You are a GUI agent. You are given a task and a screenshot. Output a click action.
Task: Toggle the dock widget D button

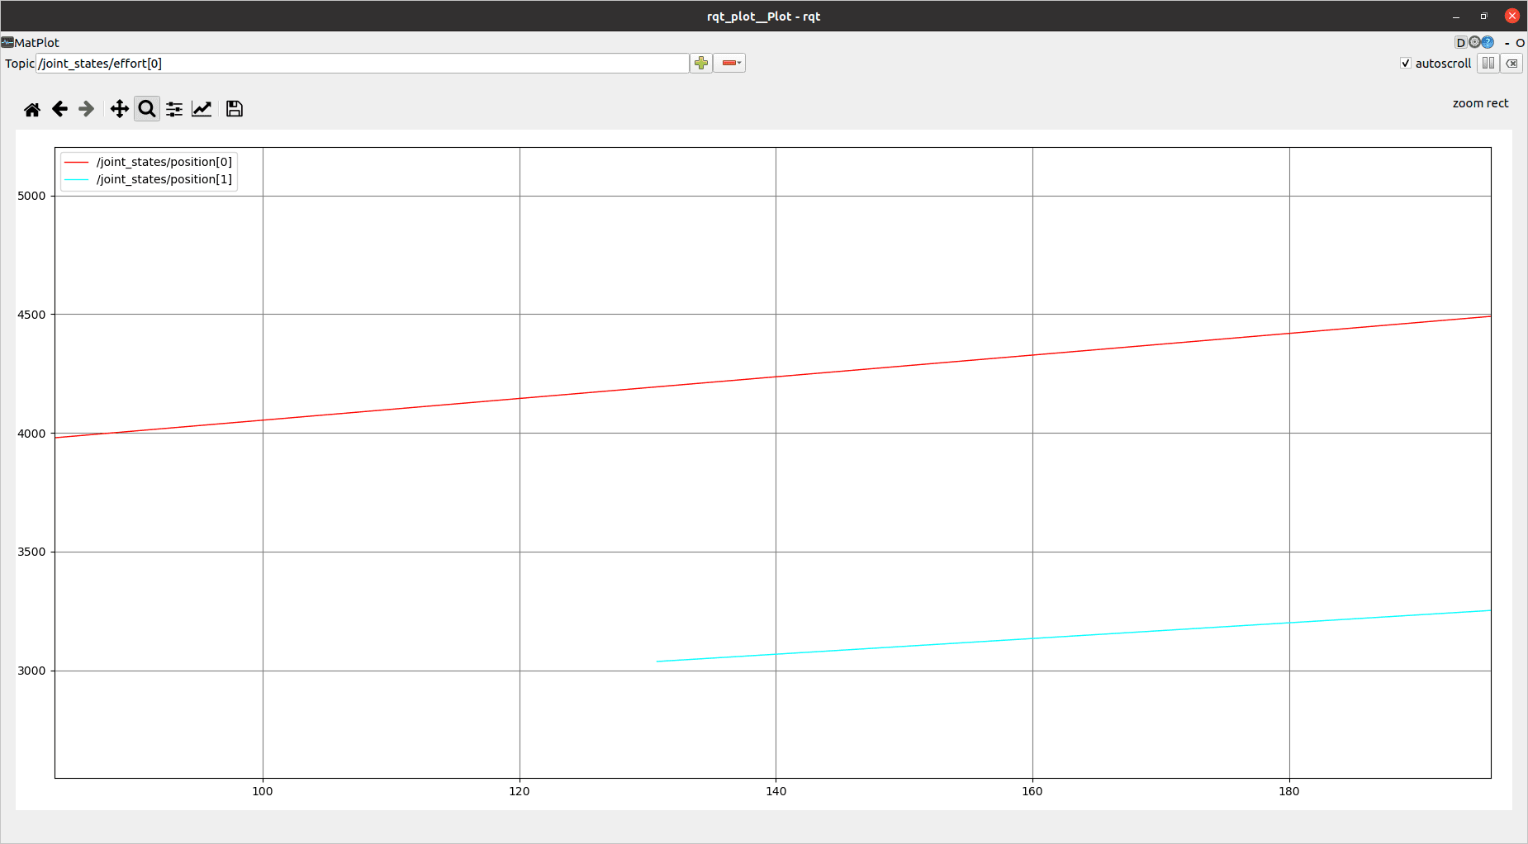pyautogui.click(x=1460, y=42)
